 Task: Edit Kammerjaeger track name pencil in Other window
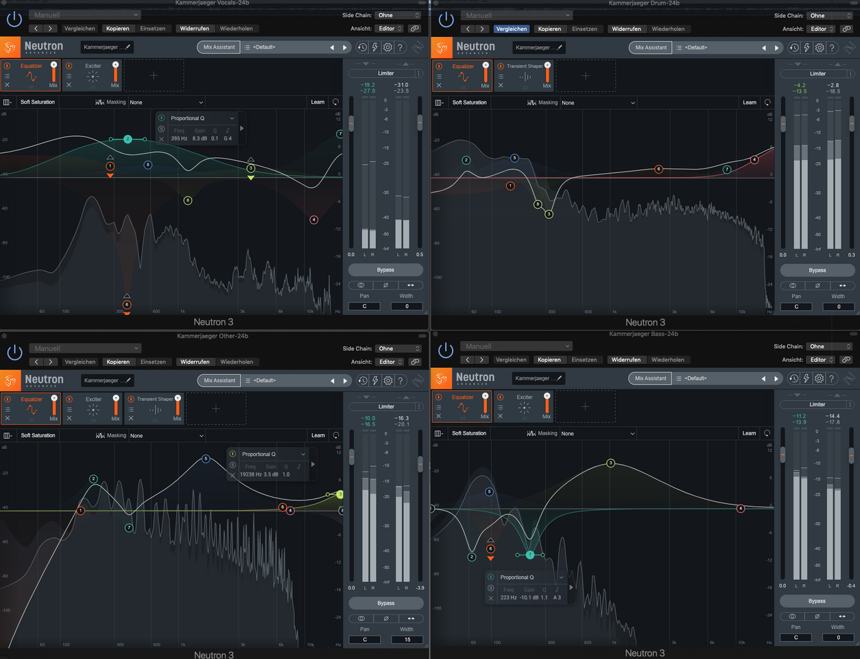coord(128,380)
